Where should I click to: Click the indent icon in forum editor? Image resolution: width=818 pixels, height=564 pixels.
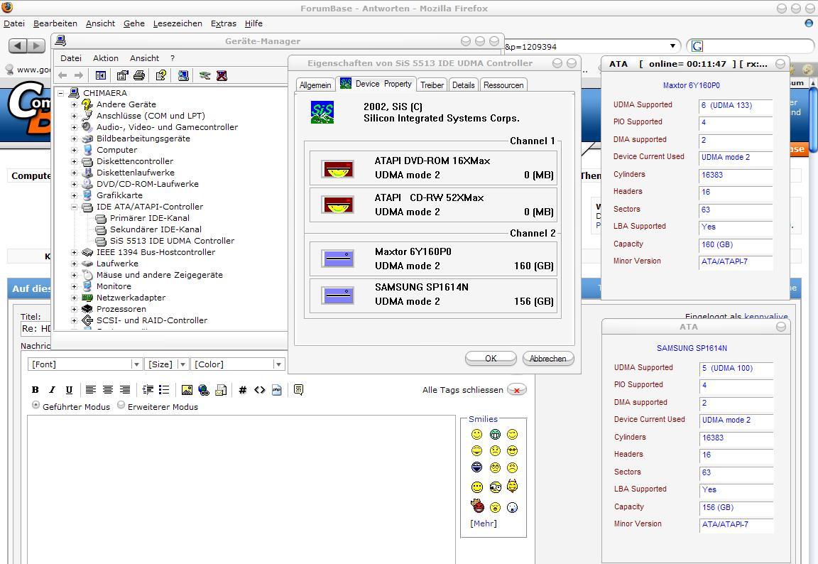tap(148, 390)
